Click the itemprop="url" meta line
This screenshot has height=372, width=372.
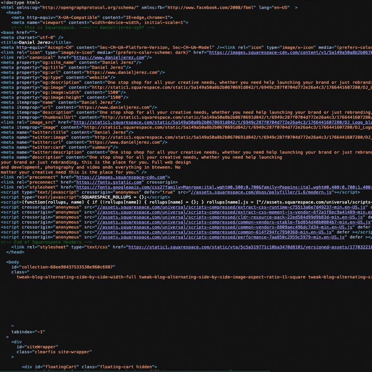(x=79, y=107)
